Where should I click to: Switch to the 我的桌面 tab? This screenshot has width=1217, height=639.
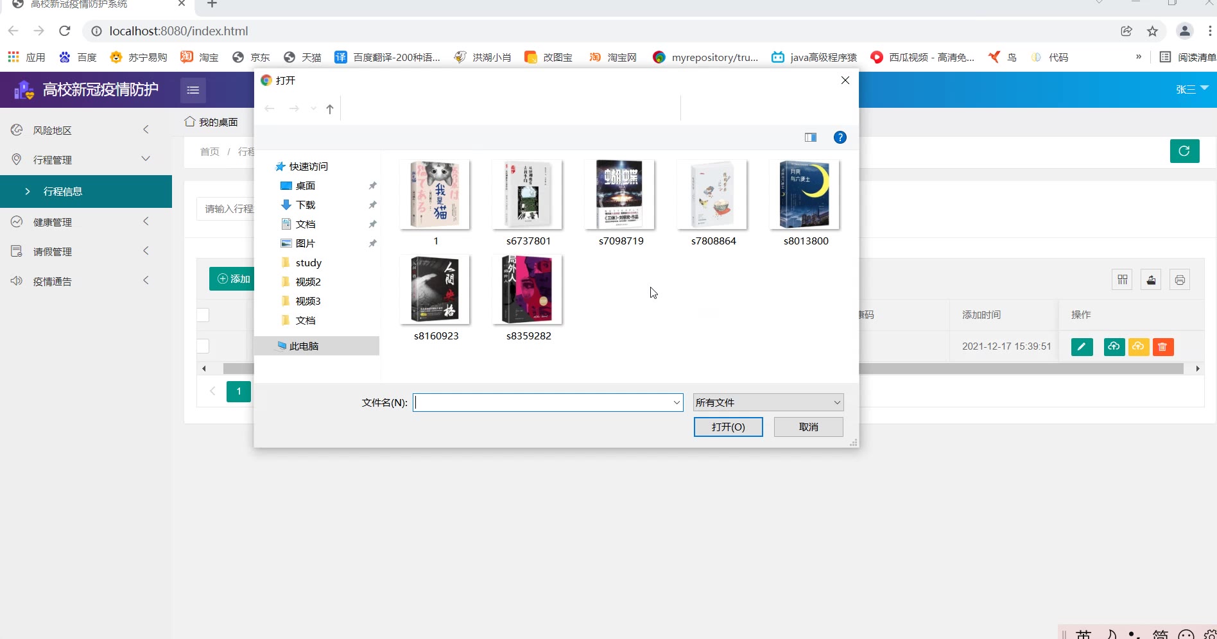point(211,122)
